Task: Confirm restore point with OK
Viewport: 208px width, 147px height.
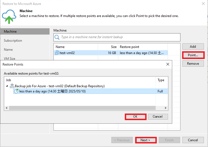Action: (x=136, y=117)
